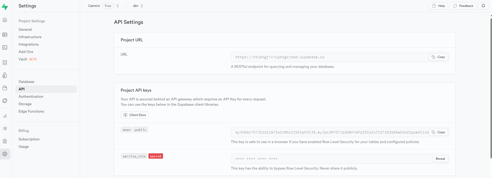Screen dimensions: 492x178
Task: Select Authentication in settings menu
Action: pos(31,96)
